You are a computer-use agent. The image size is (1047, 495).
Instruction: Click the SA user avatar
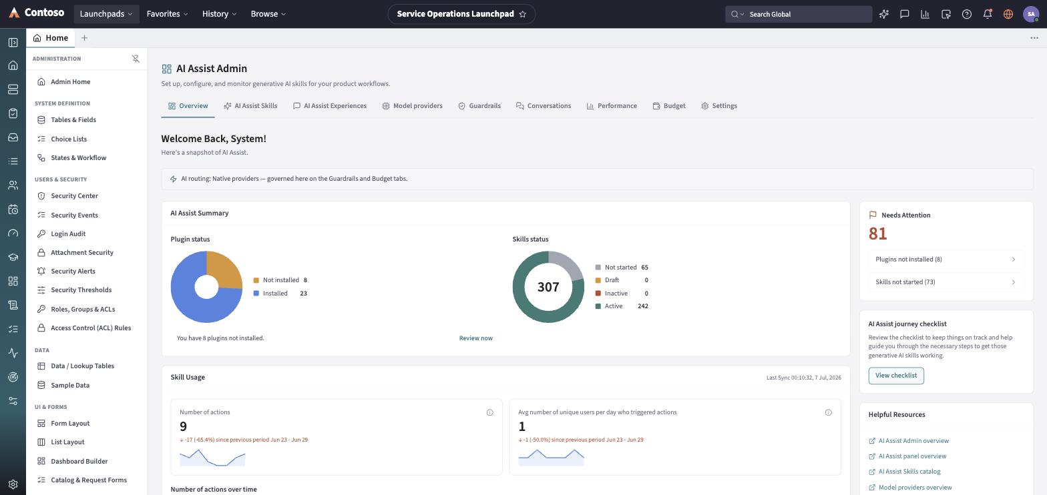(x=1031, y=14)
